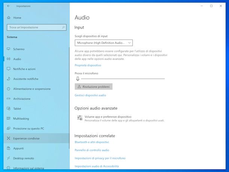Select Audio in the sidebar
This screenshot has height=172, width=229.
click(36, 59)
